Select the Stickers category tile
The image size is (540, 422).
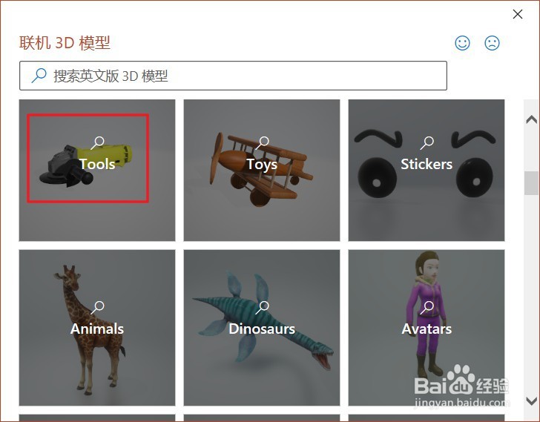pyautogui.click(x=427, y=171)
